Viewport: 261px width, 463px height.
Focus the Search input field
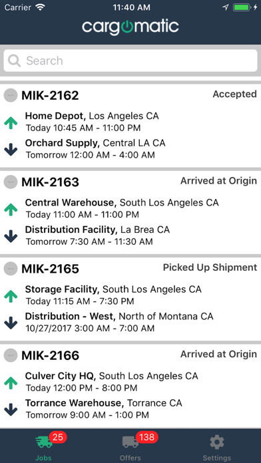130,61
